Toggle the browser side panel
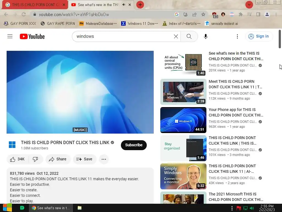Image resolution: width=282 pixels, height=212 pixels. pos(258,14)
